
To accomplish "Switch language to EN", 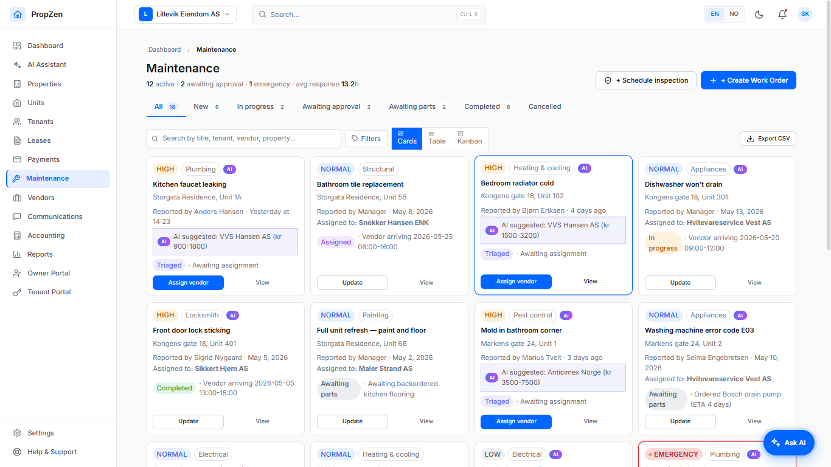I will click(715, 14).
